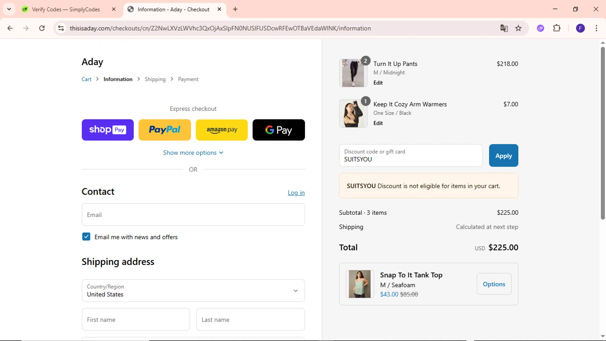Edit Keep It Cozy Arm Warmers item
This screenshot has height=341, width=606.
(378, 123)
